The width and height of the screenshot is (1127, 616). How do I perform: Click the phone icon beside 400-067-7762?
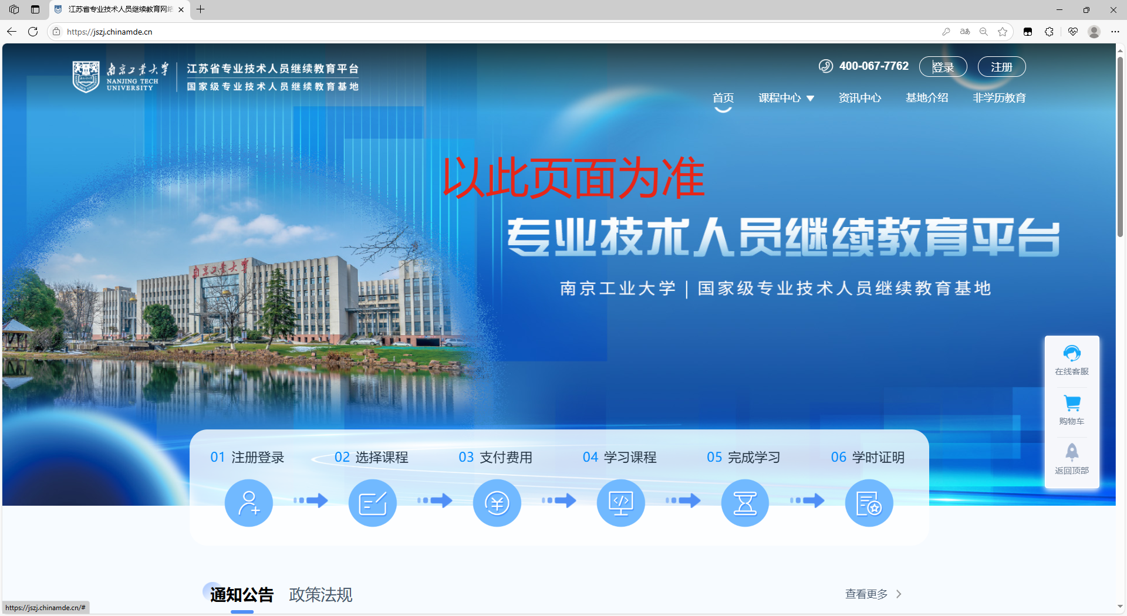pos(826,66)
